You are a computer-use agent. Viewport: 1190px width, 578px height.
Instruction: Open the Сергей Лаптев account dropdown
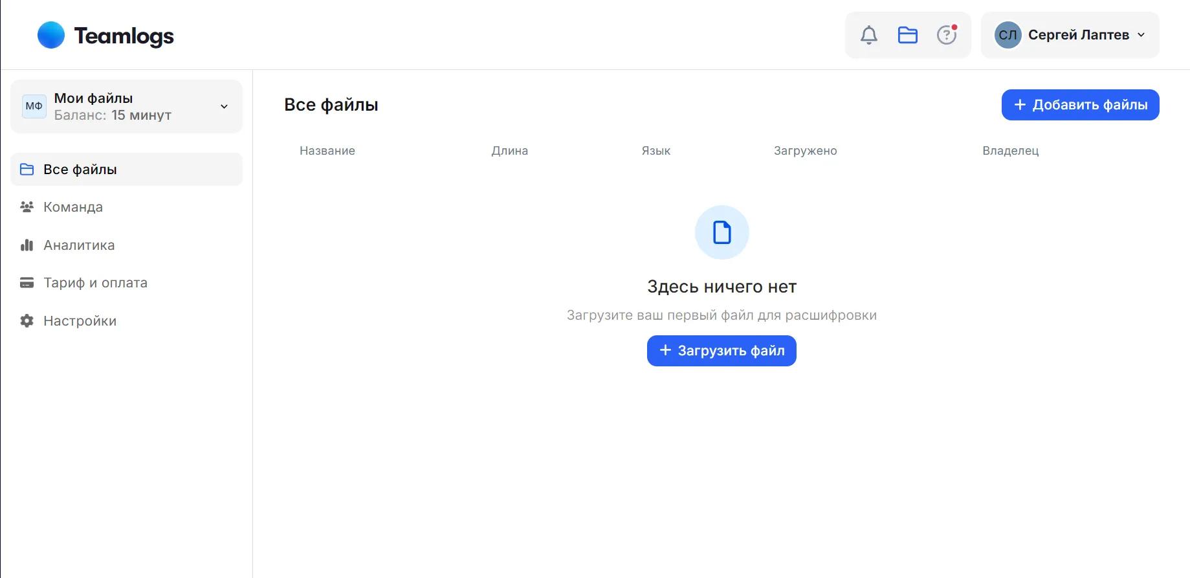click(1070, 35)
